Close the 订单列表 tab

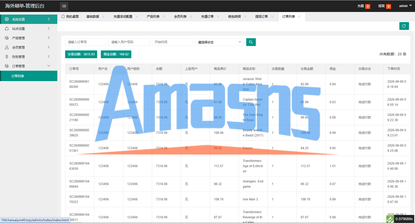[299, 16]
